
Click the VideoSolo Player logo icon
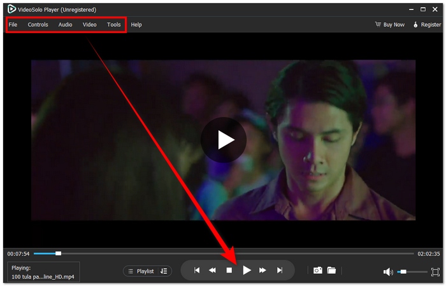point(11,9)
